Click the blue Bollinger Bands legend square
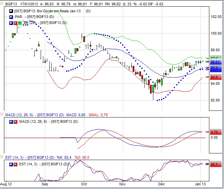Viewport: 224px width, 189px height. coord(11,23)
